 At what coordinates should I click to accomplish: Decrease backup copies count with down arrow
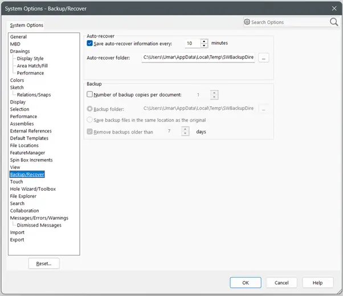pos(214,97)
